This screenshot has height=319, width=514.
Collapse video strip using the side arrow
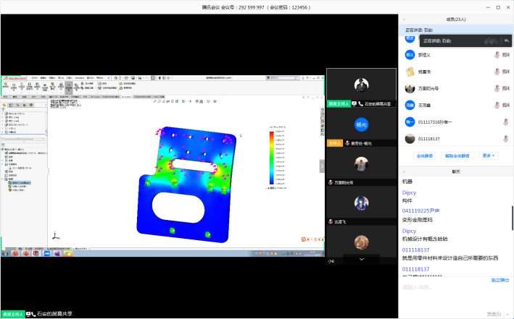click(x=323, y=166)
